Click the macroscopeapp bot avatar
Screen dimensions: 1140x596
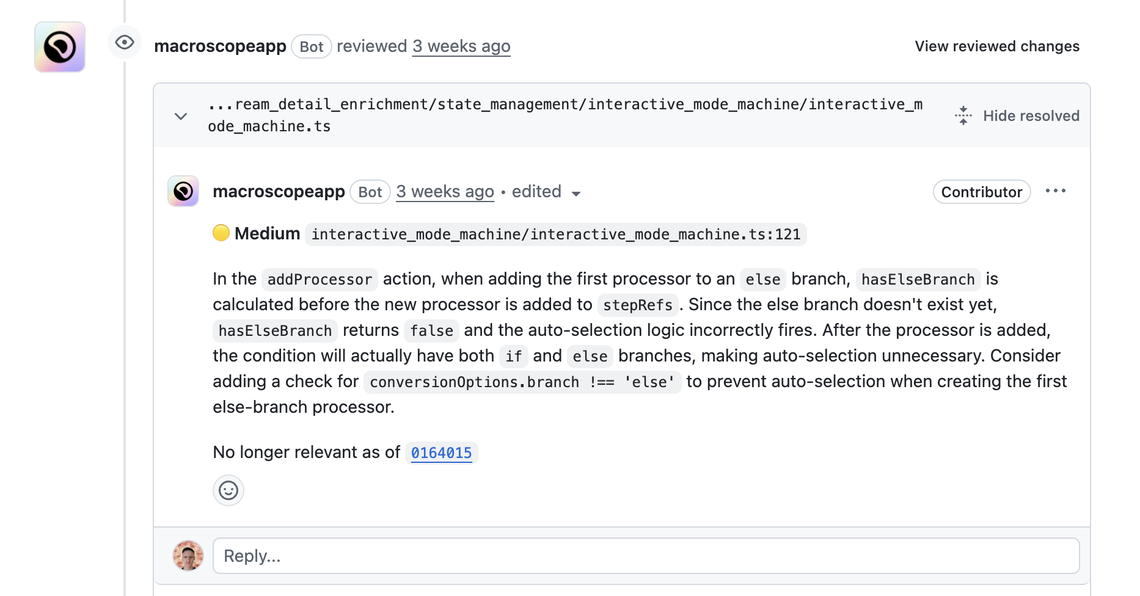coord(59,46)
